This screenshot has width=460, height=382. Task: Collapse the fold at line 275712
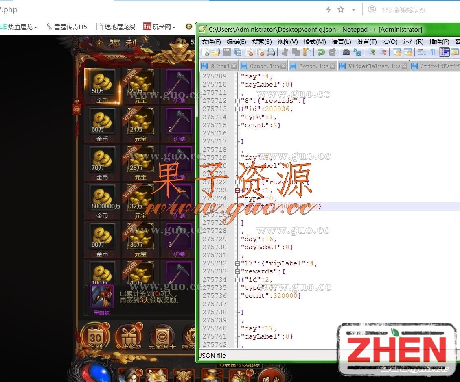[x=237, y=101]
